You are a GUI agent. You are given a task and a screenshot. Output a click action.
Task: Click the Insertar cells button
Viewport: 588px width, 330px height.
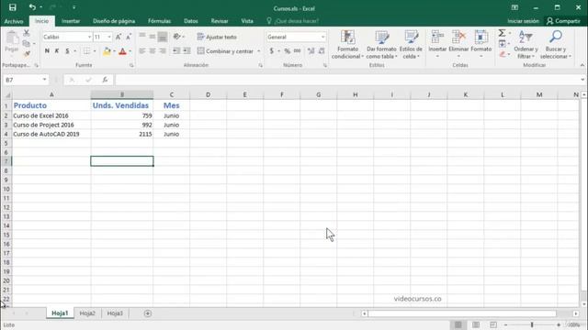(x=437, y=45)
